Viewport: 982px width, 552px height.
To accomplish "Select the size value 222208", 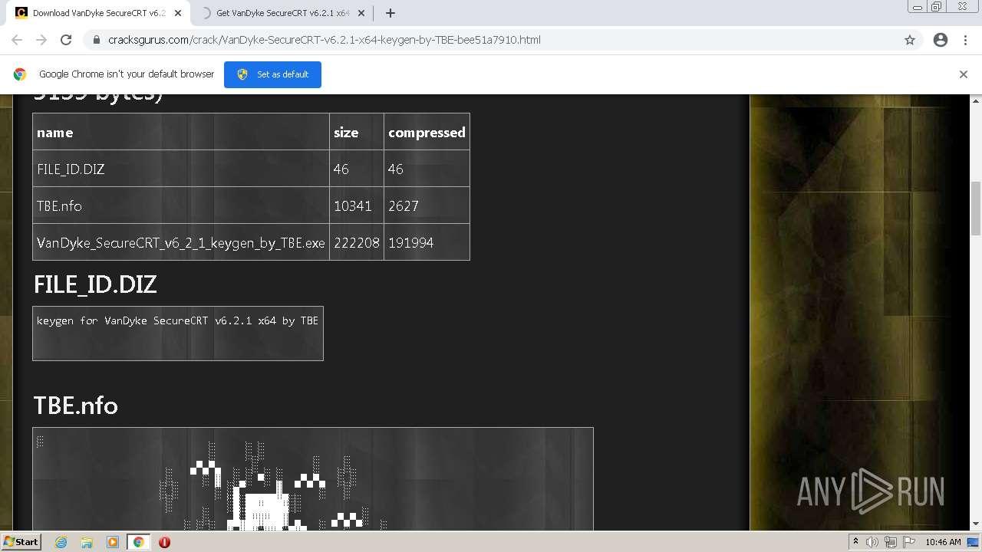I will tap(357, 242).
